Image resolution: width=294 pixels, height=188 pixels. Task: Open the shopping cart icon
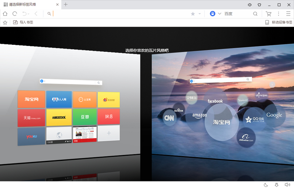click(269, 14)
